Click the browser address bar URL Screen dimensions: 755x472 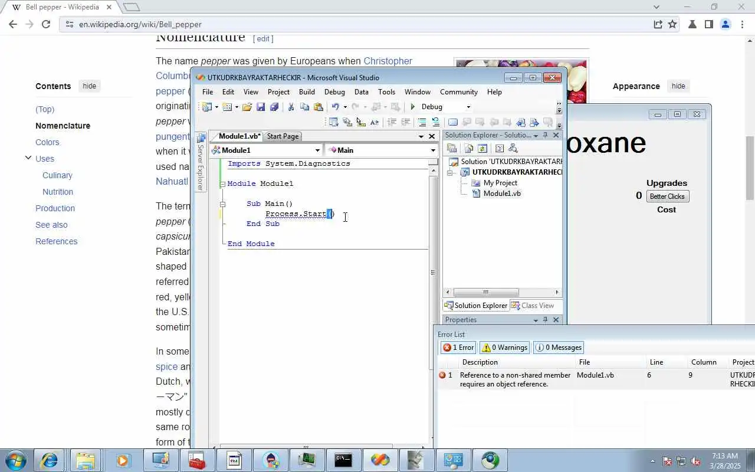pyautogui.click(x=140, y=24)
